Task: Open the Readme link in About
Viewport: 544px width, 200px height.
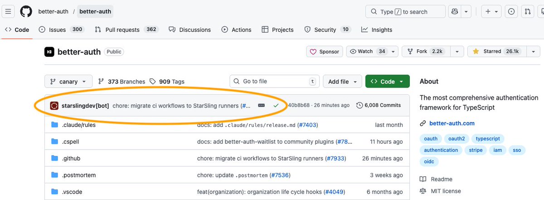Action: coord(442,179)
